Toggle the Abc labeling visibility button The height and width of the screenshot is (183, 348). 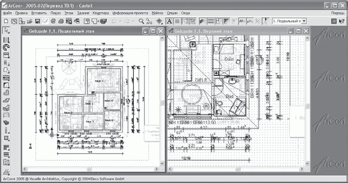click(242, 21)
